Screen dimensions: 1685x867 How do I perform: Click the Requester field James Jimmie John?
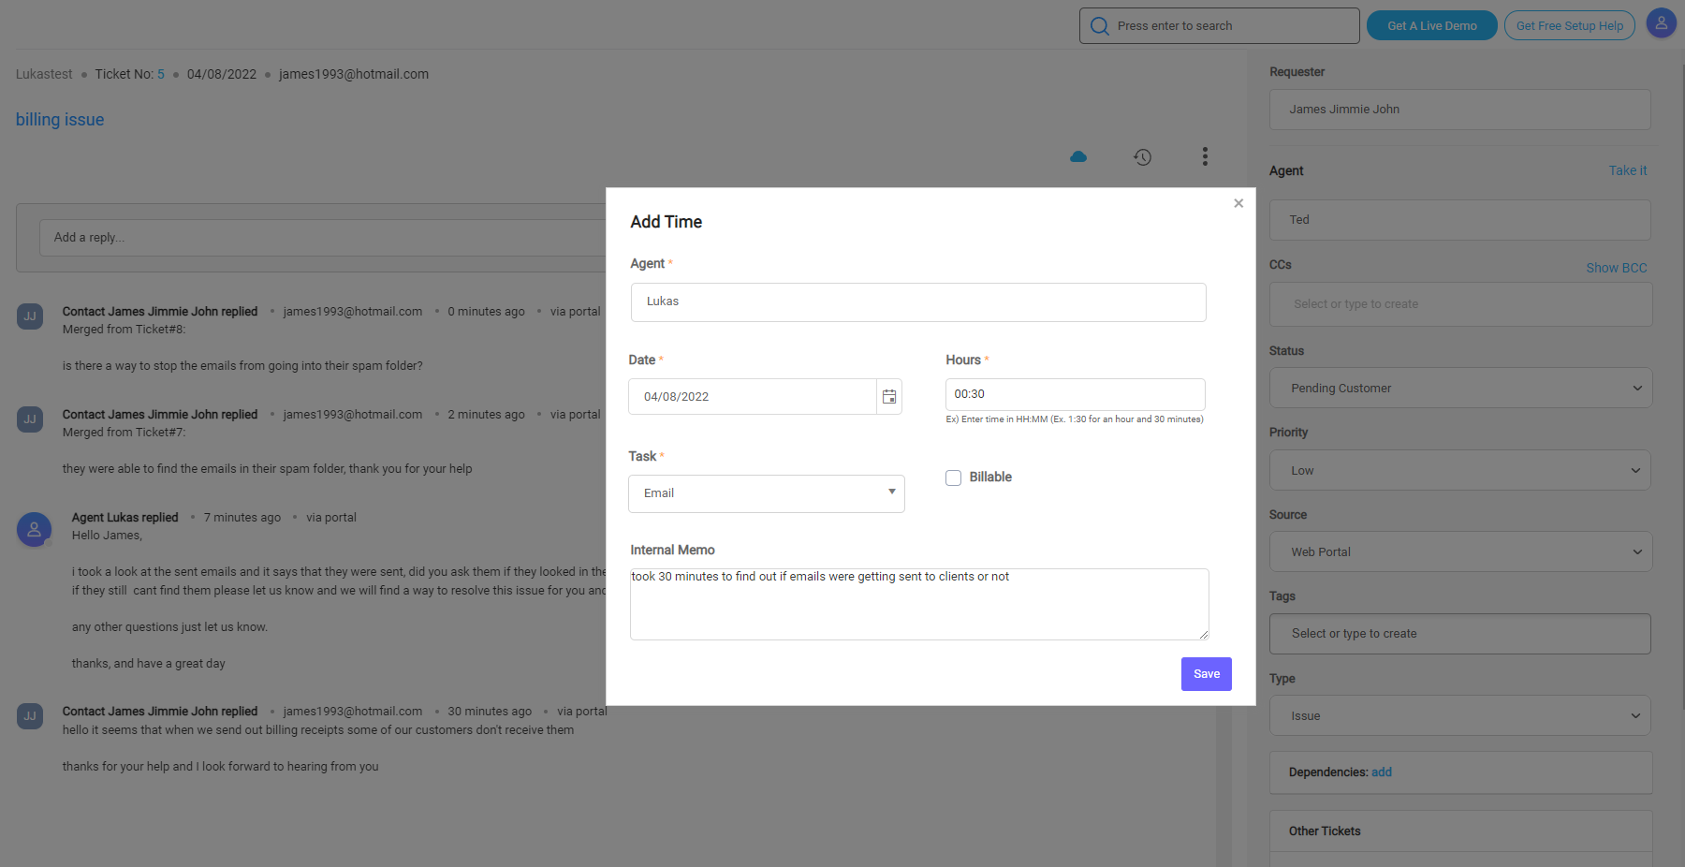point(1460,110)
